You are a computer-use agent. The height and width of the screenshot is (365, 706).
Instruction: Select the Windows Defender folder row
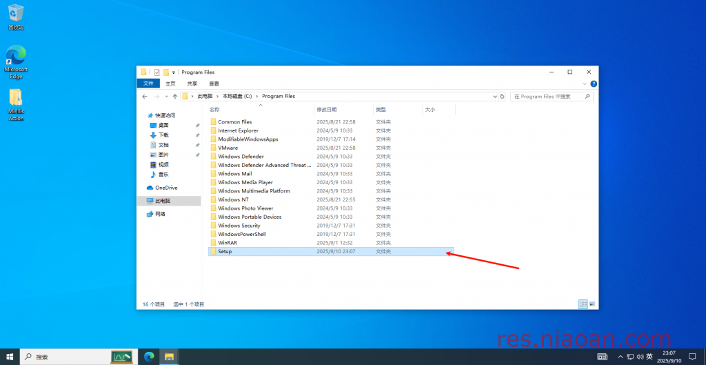pyautogui.click(x=332, y=157)
